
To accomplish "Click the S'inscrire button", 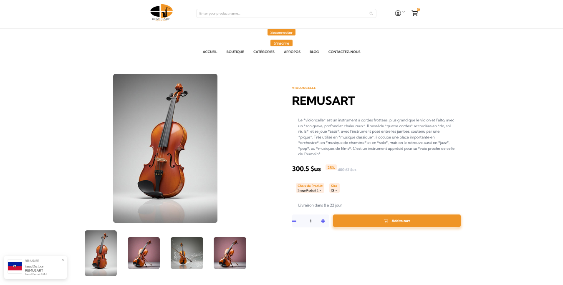I will coord(281,43).
